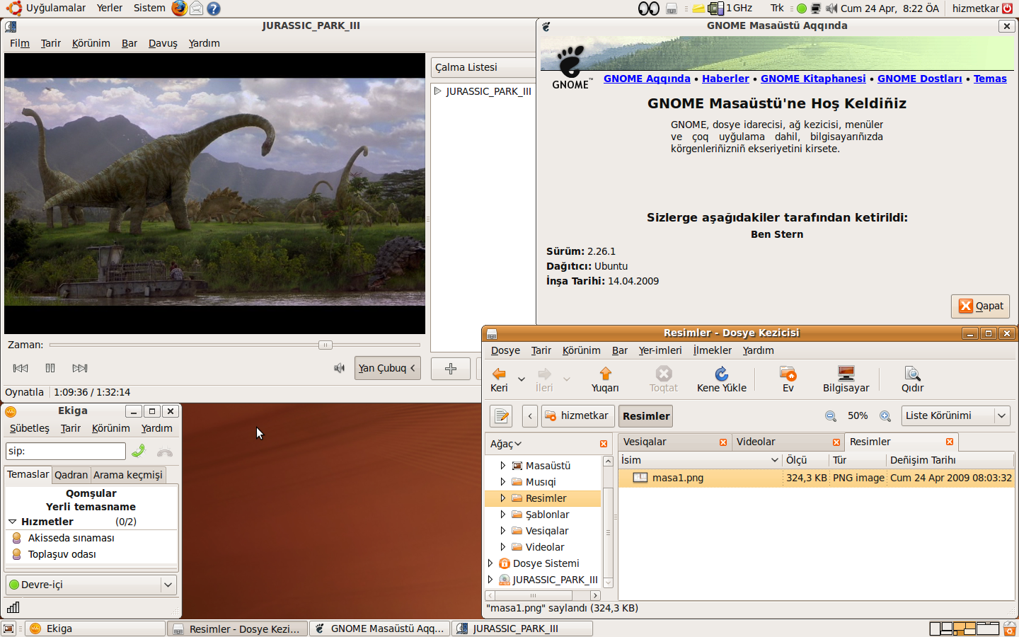Open the Haberler link
Viewport: 1019px width, 637px height.
725,79
